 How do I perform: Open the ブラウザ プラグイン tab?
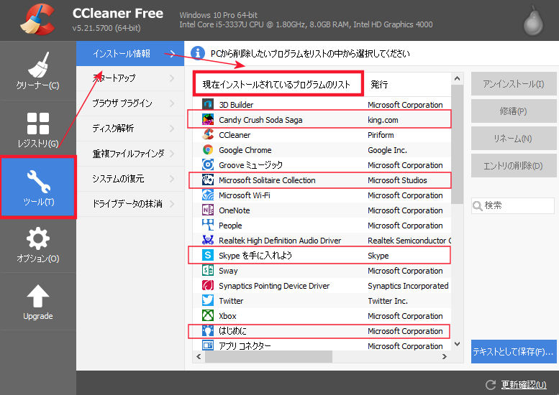click(x=130, y=103)
